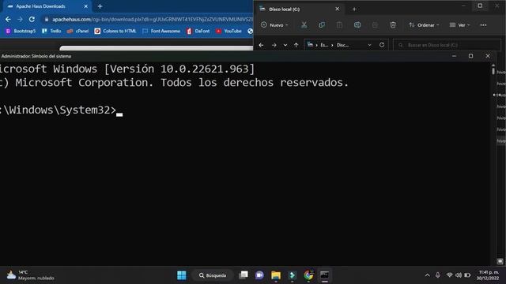This screenshot has height=284, width=506.
Task: Reload the Apache Haus page
Action: pos(32,19)
